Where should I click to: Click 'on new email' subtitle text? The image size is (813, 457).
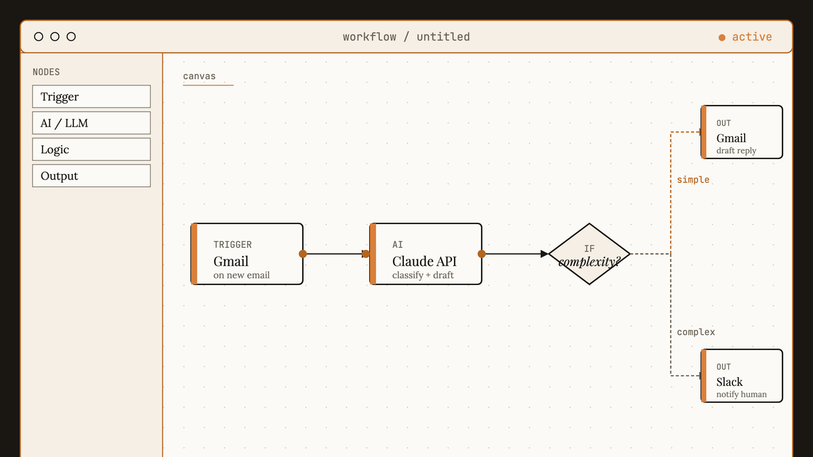pos(241,275)
